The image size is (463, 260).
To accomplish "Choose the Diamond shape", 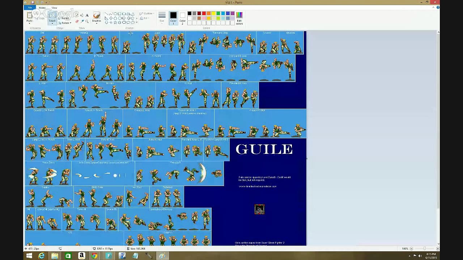I will tap(111, 18).
